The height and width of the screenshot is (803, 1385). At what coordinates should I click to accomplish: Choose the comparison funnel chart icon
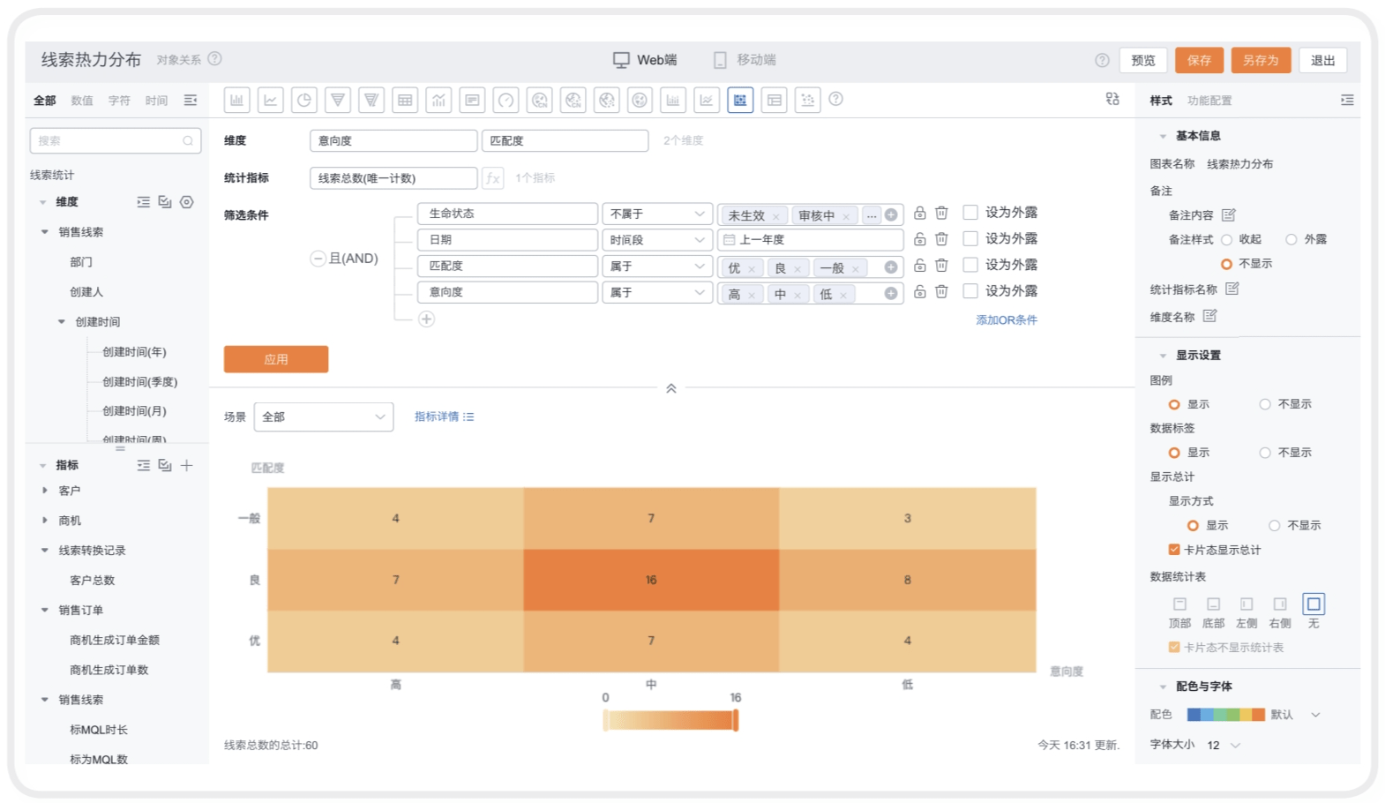[371, 101]
